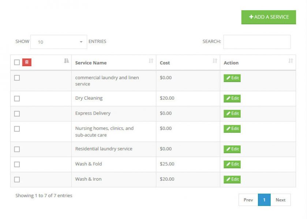
Task: Edit the Wash & Iron service
Action: [232, 179]
